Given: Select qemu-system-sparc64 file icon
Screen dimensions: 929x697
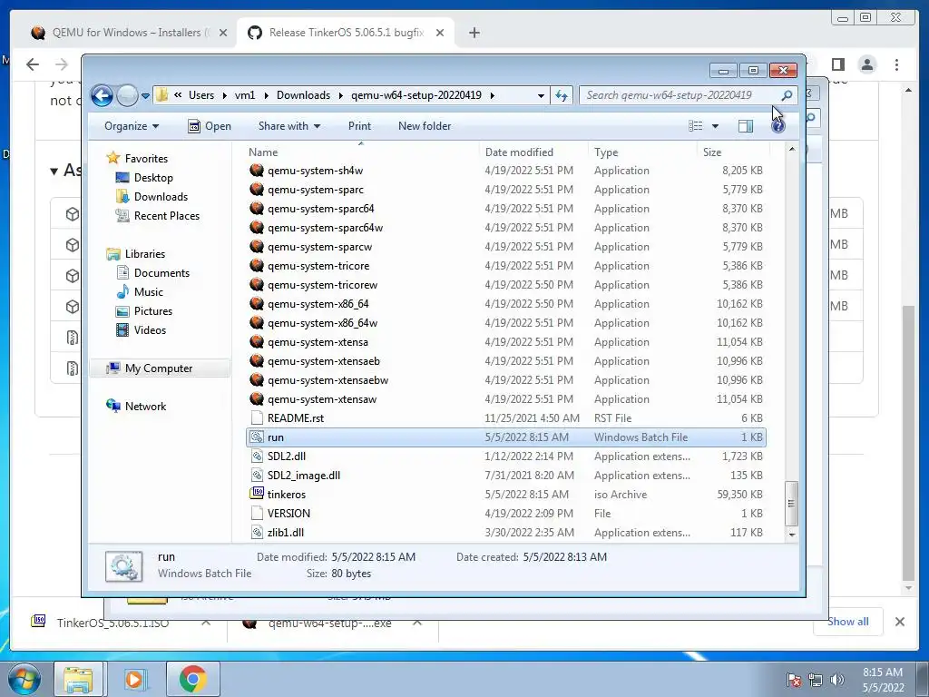Looking at the screenshot, I should pyautogui.click(x=257, y=208).
